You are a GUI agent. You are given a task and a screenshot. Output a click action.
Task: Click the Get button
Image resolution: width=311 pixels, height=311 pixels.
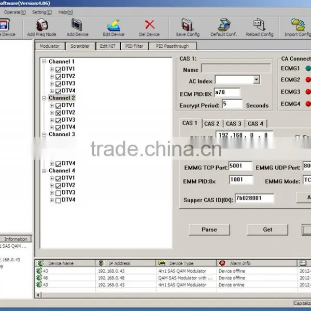click(267, 230)
